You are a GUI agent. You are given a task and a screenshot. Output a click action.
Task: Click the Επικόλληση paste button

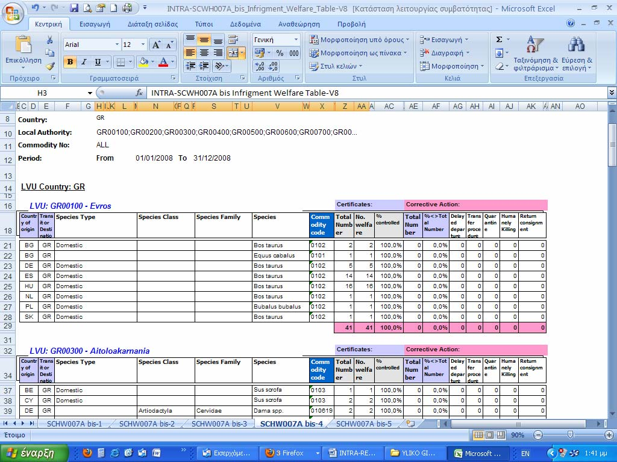coord(23,52)
